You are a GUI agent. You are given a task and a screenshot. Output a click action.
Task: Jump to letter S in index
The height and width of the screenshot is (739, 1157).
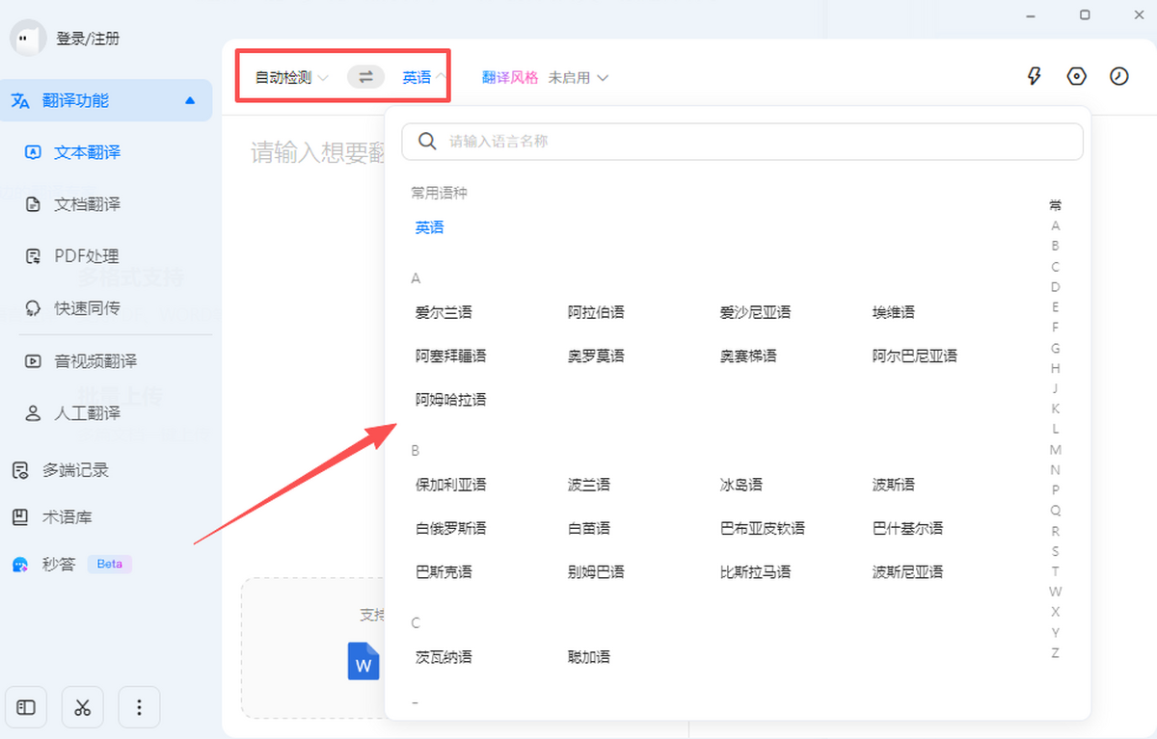click(1056, 551)
